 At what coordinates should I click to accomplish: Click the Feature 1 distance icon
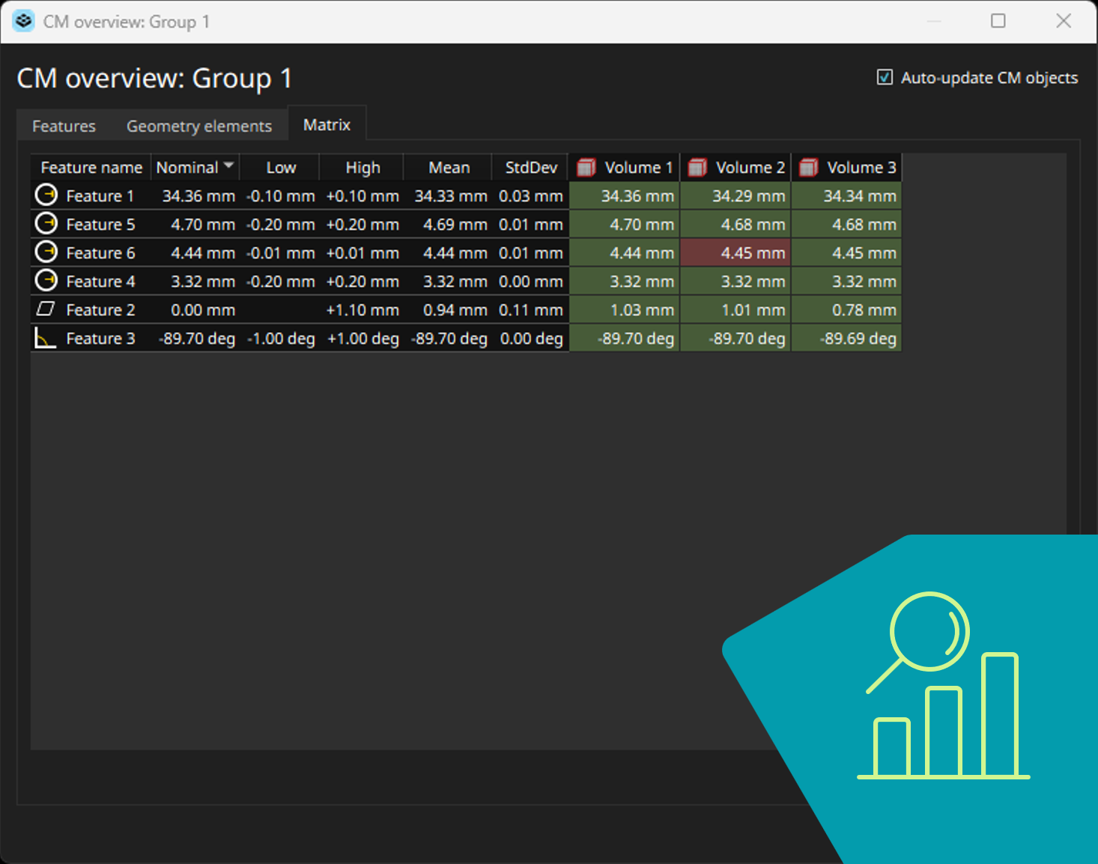(x=46, y=195)
